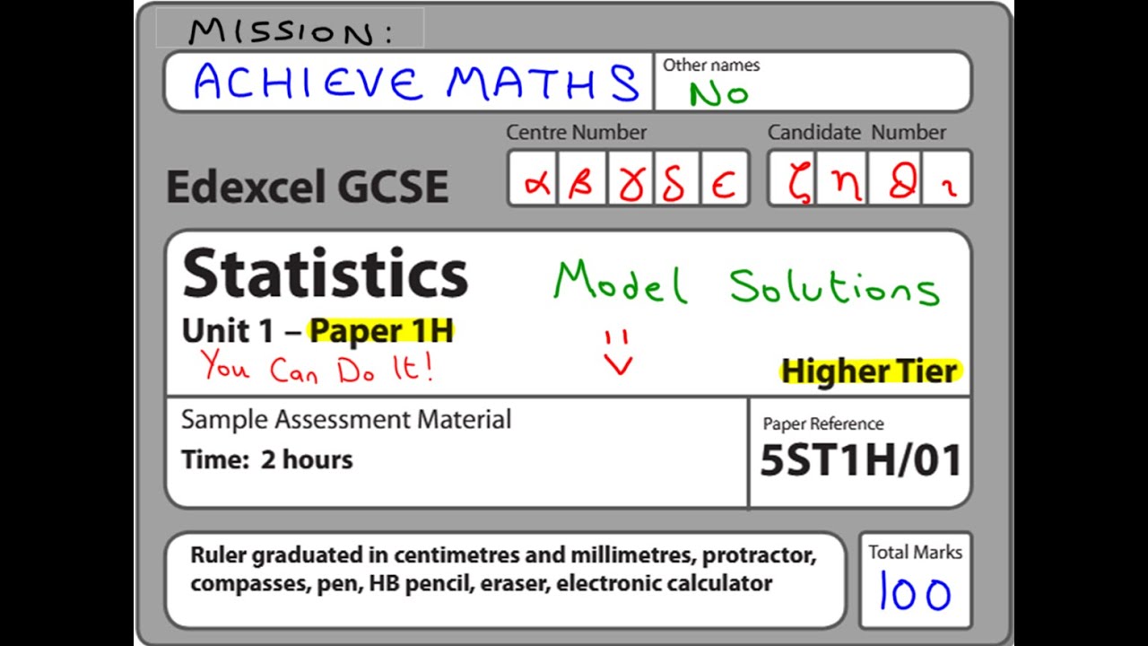Click the 'Centre Number' label
Screen dimensions: 1148x646
(577, 132)
